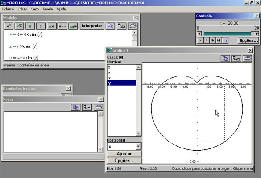The image size is (261, 178).
Task: Print the Notas window
Action: [x=98, y=107]
